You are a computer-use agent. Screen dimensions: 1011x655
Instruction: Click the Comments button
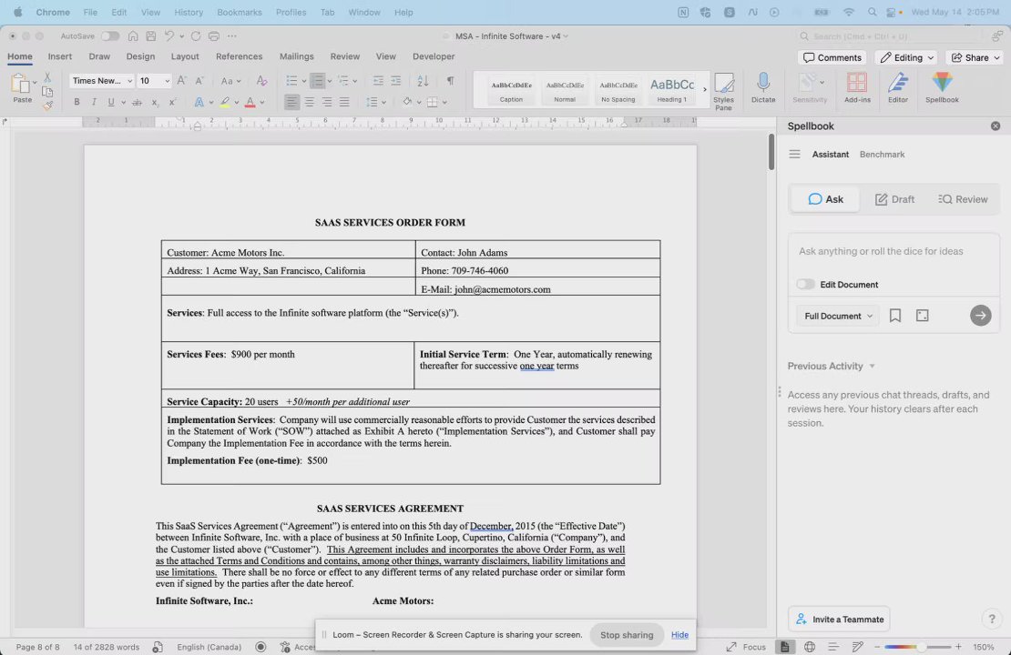pos(832,57)
